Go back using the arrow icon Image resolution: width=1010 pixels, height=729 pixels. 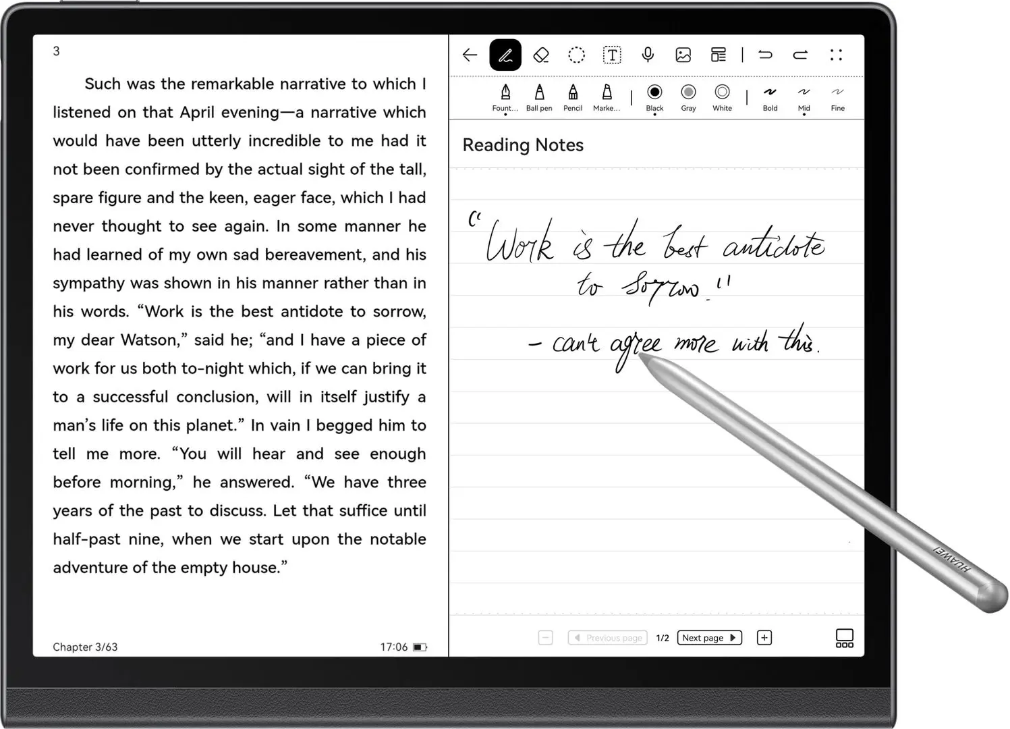470,55
